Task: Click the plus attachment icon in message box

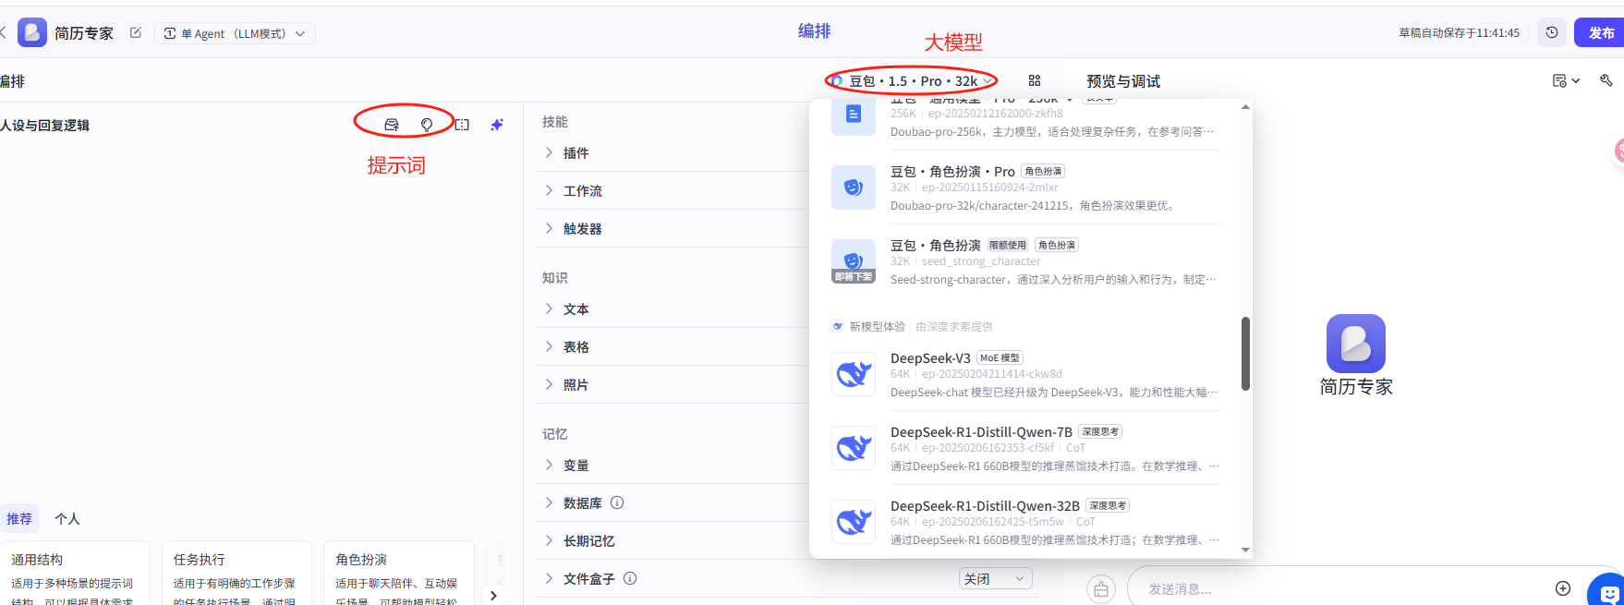Action: (1563, 588)
